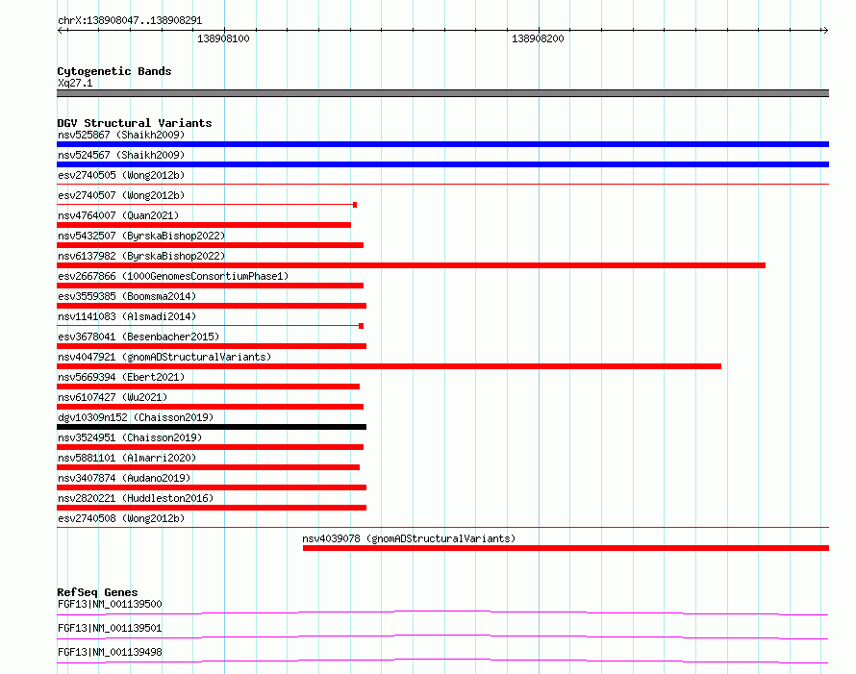Open variant nsv3407874 (Audano2019)
This screenshot has height=674, width=856.
click(x=124, y=478)
